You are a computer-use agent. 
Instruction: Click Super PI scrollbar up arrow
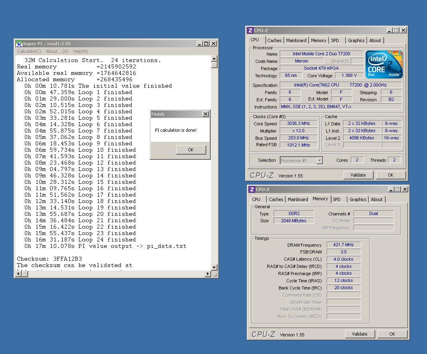pyautogui.click(x=214, y=58)
